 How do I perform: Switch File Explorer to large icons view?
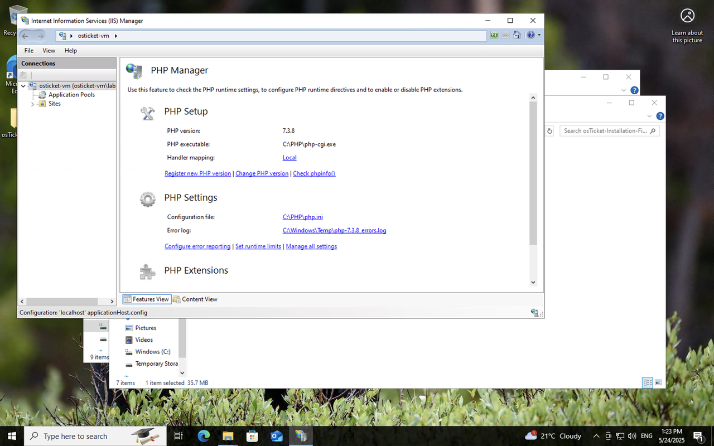[658, 382]
